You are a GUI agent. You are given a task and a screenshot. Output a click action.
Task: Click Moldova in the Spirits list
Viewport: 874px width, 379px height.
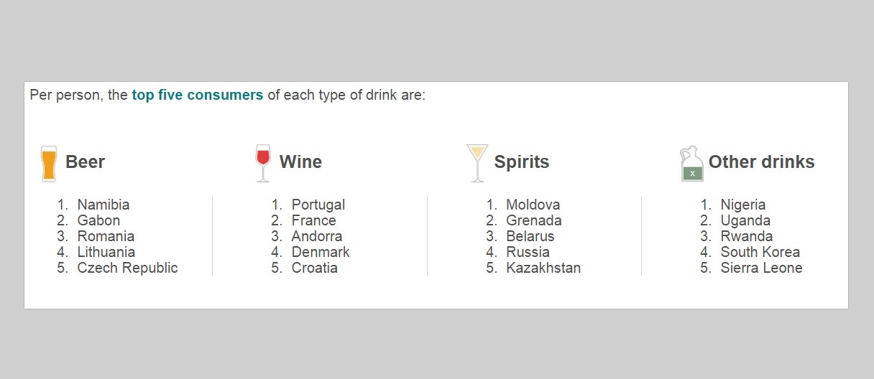[x=533, y=205]
